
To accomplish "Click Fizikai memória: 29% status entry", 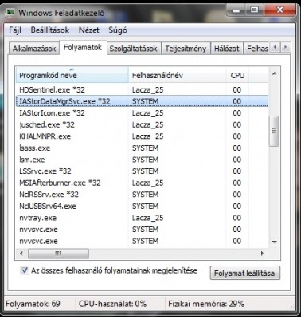I will point(206,304).
